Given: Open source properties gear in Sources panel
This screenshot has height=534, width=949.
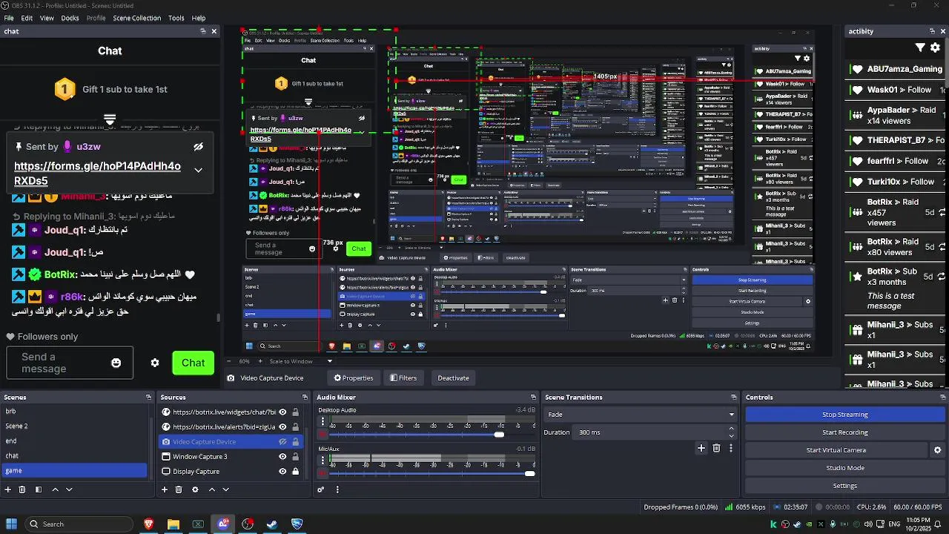Looking at the screenshot, I should click(195, 489).
